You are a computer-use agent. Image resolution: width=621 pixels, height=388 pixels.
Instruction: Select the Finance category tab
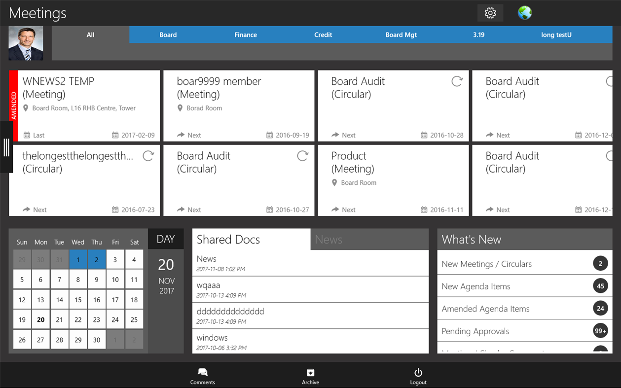pyautogui.click(x=246, y=35)
